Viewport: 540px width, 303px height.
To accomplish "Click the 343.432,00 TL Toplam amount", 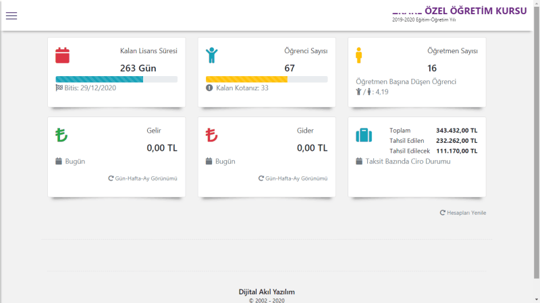I will pyautogui.click(x=457, y=131).
